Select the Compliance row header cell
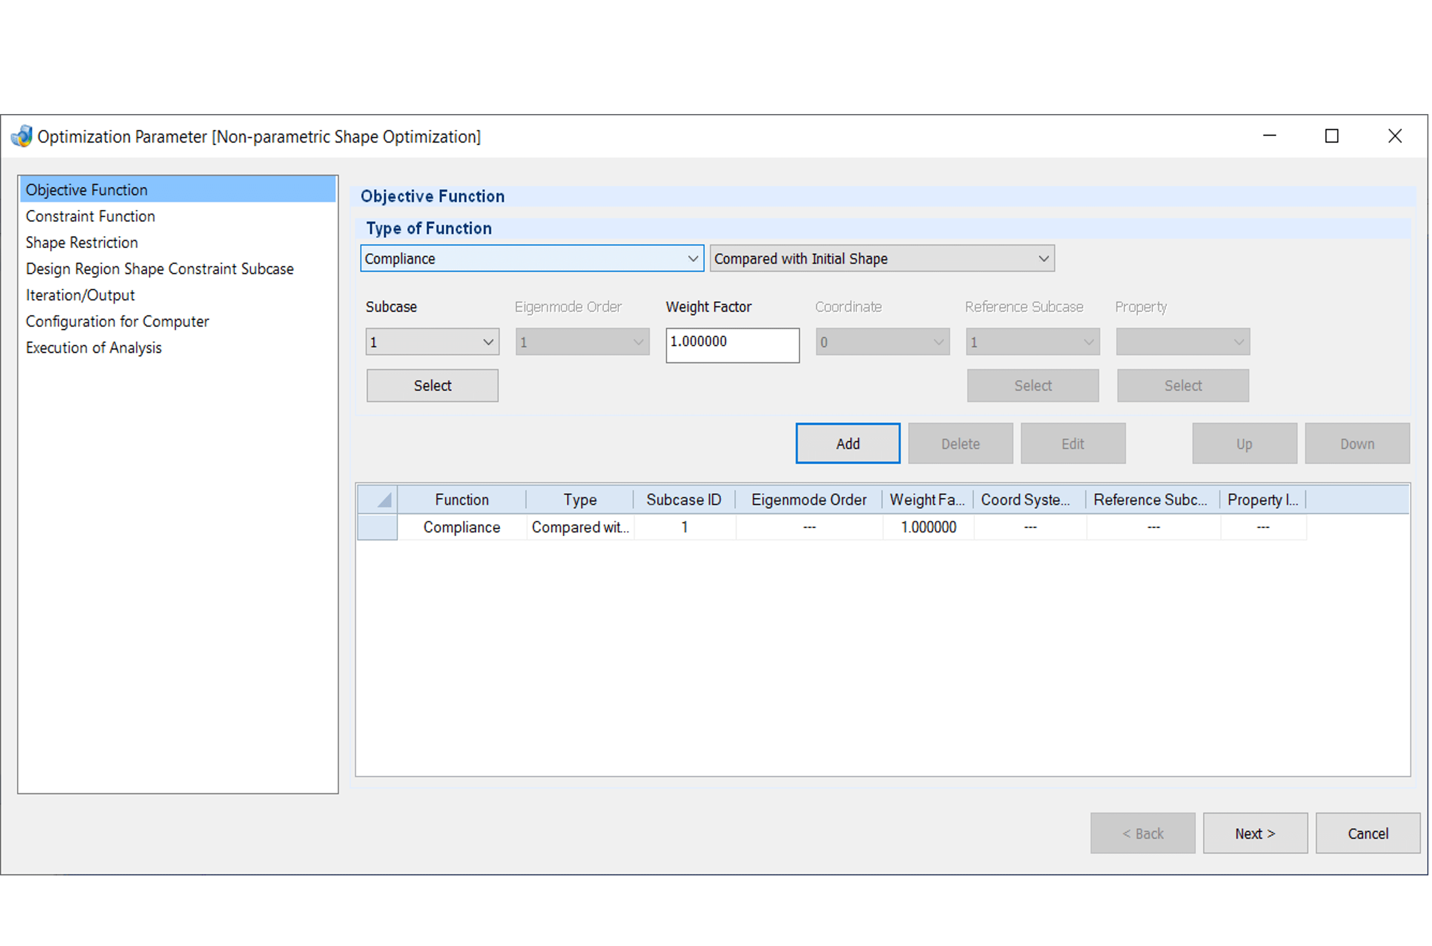This screenshot has height=946, width=1432. [x=378, y=528]
